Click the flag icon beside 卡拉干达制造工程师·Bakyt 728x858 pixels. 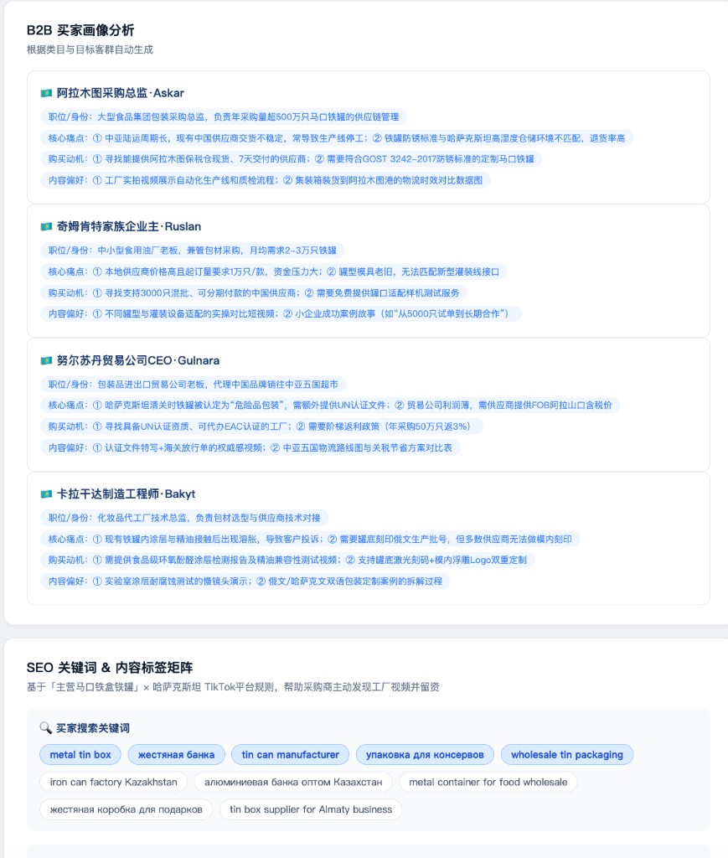[46, 494]
